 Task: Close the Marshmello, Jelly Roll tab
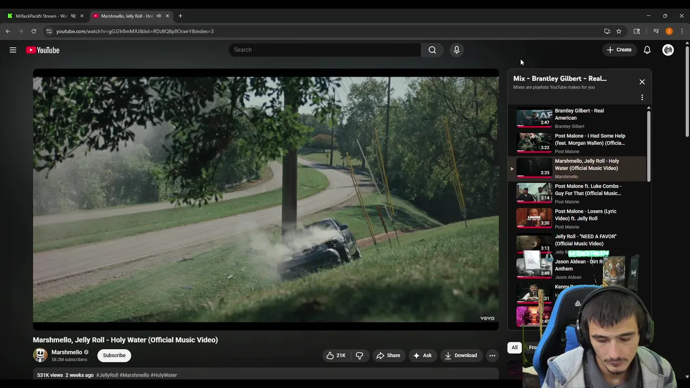coord(167,16)
